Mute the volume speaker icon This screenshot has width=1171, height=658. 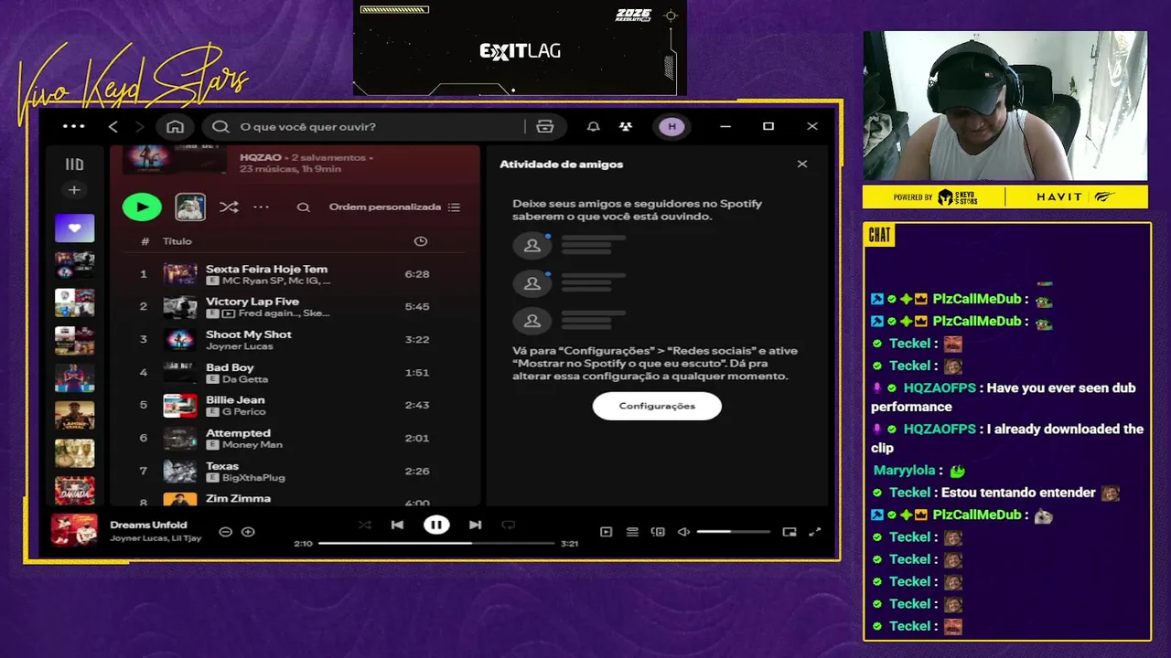[x=683, y=532]
